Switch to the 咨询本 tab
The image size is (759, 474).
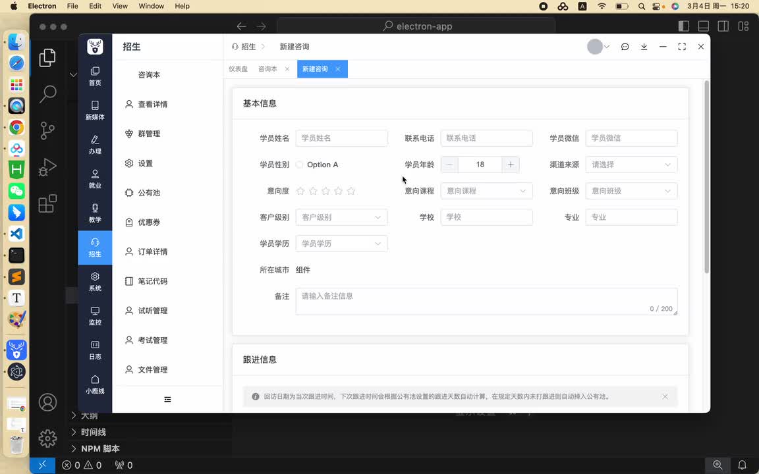[x=267, y=69]
